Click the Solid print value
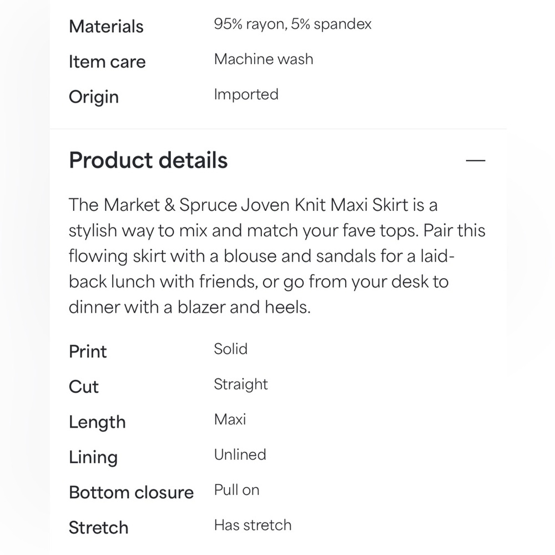 (231, 349)
